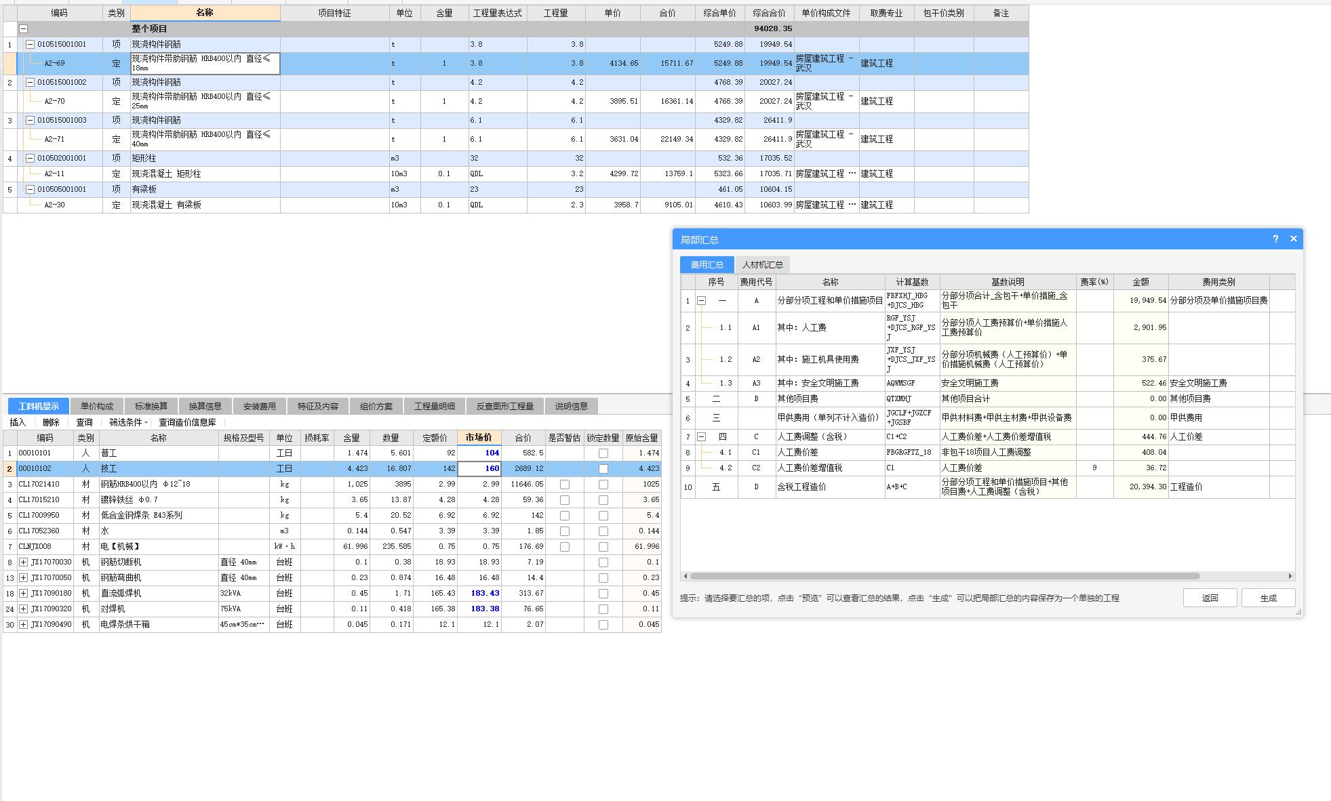Toggle 是否暂估 for 镀锌铁丝 row

point(565,499)
